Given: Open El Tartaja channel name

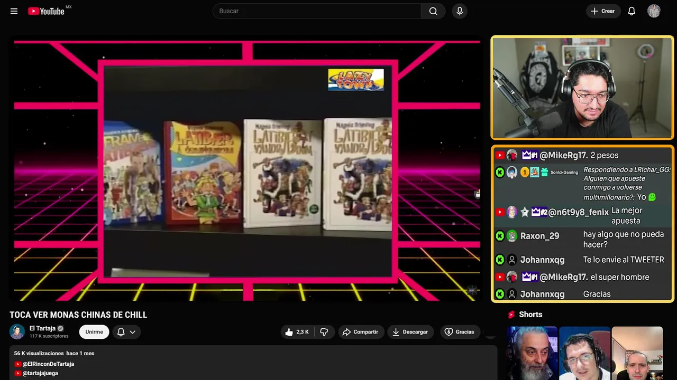Looking at the screenshot, I should pos(42,328).
